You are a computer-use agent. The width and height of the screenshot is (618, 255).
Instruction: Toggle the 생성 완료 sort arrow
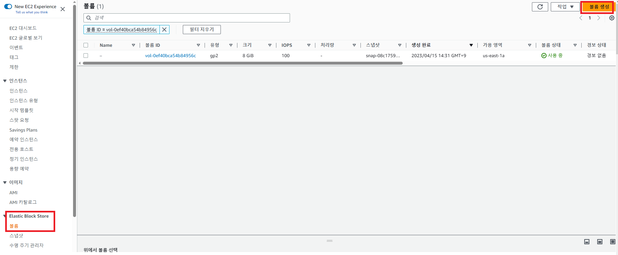tap(471, 45)
